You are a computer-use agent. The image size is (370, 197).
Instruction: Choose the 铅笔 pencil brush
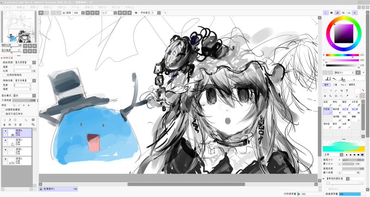coord(328,103)
